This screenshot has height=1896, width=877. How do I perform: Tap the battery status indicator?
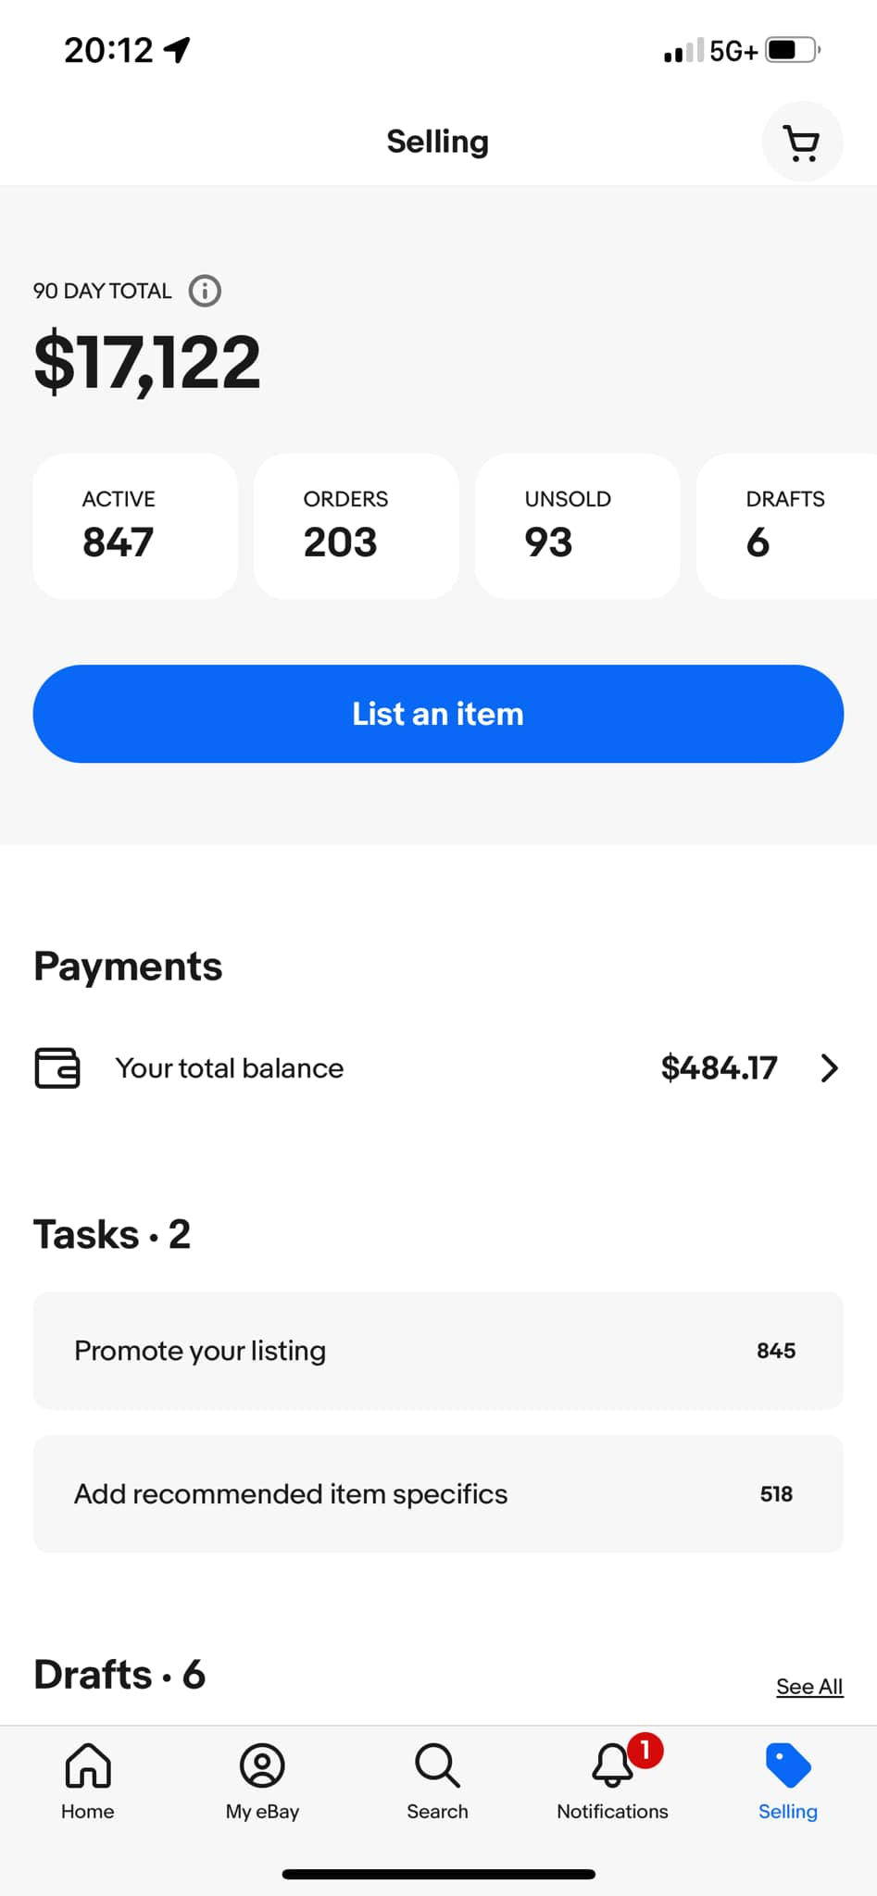(793, 50)
